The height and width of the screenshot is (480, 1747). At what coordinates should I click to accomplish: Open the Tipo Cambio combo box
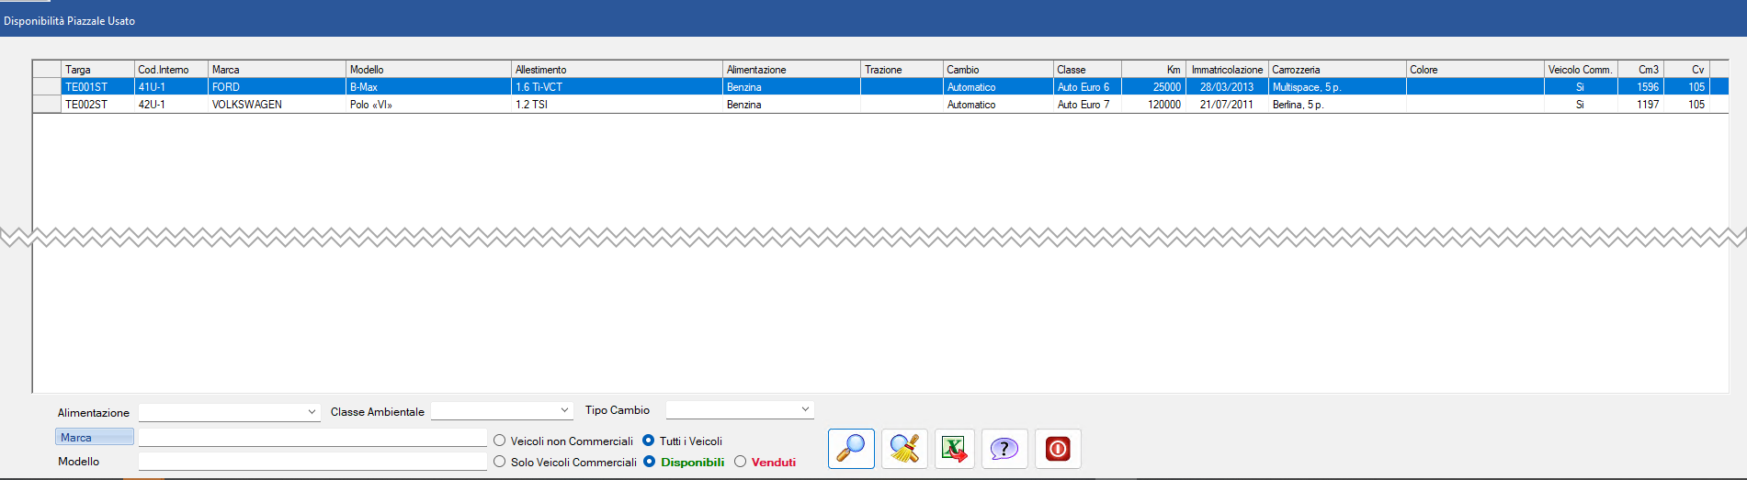740,410
